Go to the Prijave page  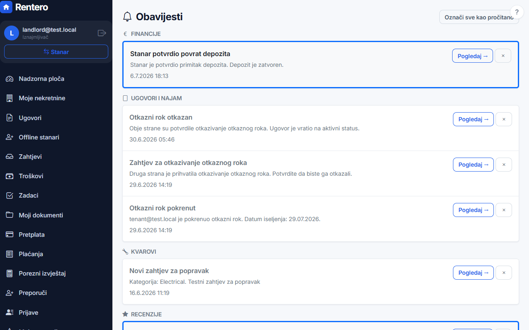[56, 313]
